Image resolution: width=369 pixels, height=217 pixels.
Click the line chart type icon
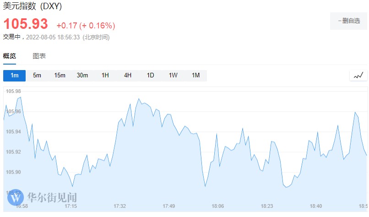[x=358, y=76]
